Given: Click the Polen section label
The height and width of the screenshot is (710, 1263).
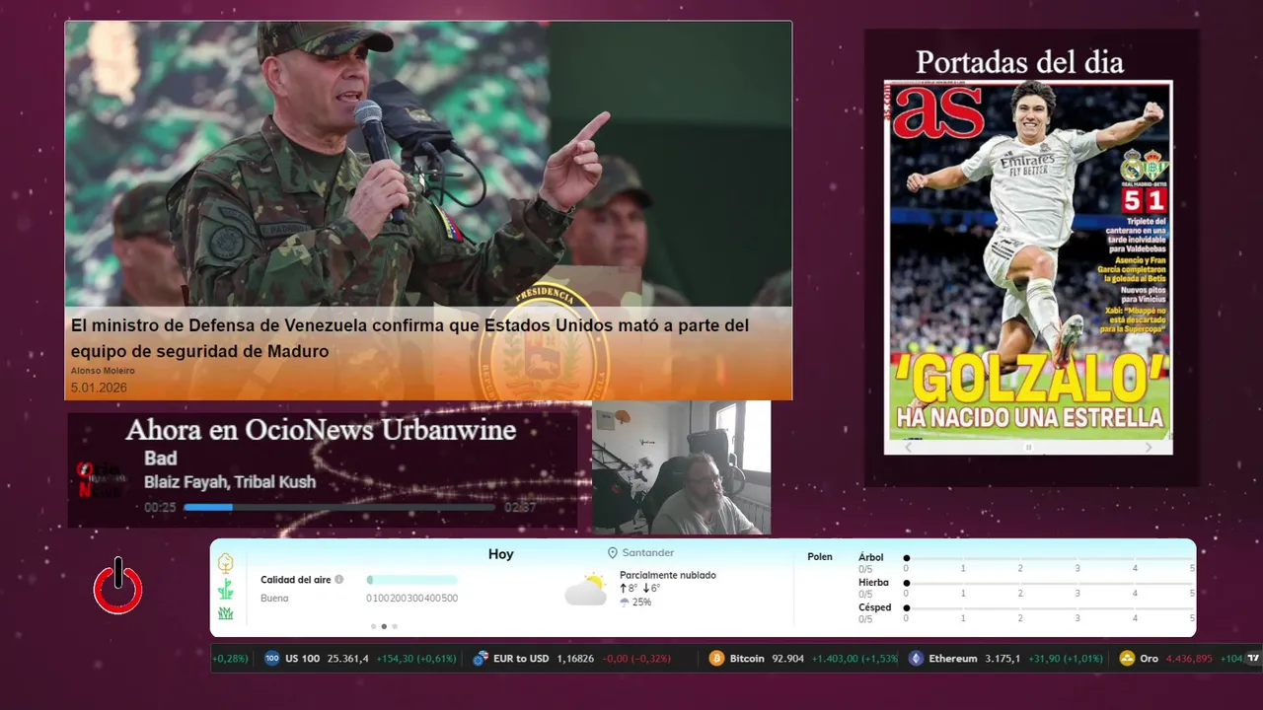Looking at the screenshot, I should coord(820,557).
